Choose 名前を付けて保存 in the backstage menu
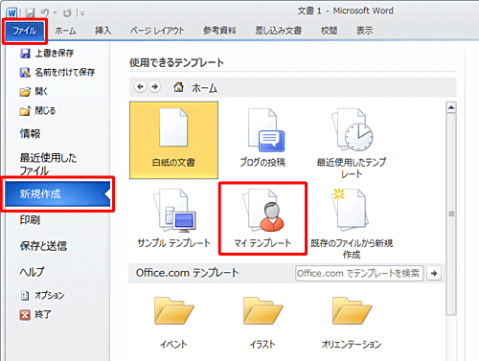Viewport: 479px width, 361px height. [x=57, y=72]
